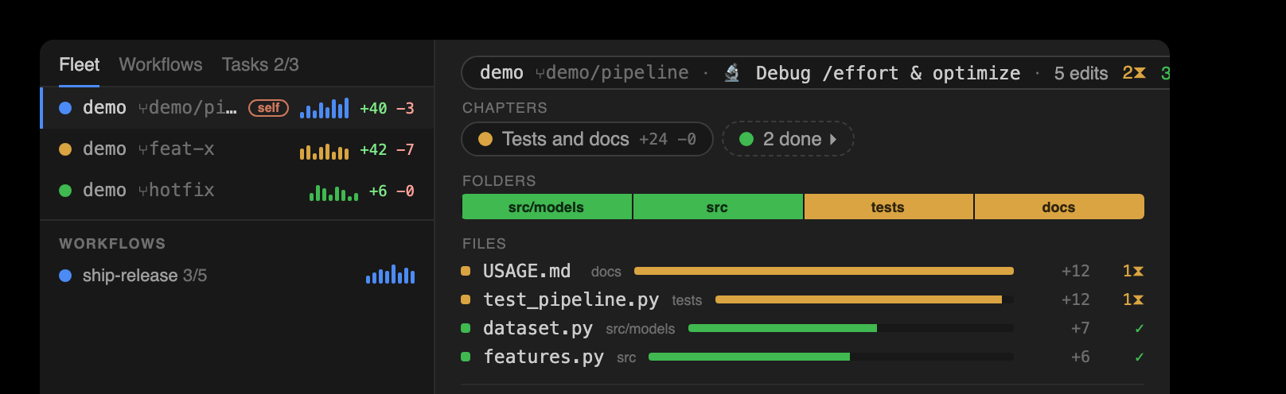Click the +6 −0 diff count
Screen dimensions: 1286x394
pos(392,191)
